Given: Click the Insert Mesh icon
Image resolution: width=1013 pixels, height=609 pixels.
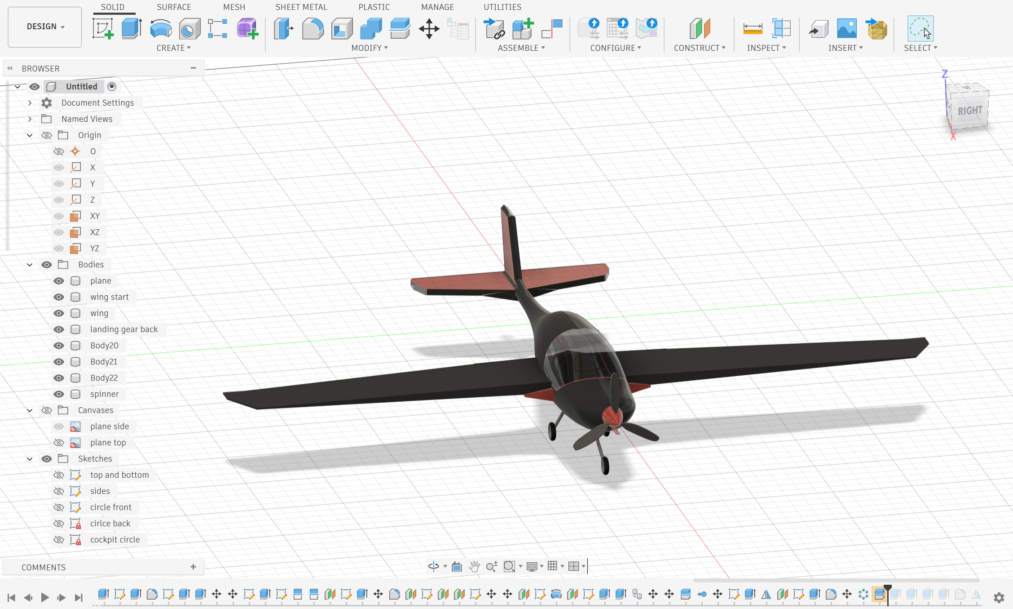Looking at the screenshot, I should (x=876, y=29).
